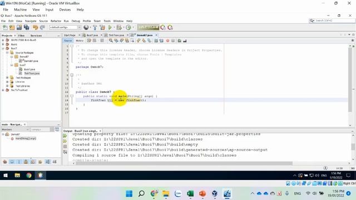Open PowerPoint from the host taskbar
Screen dimensions: 356x200
pyautogui.click(x=202, y=194)
